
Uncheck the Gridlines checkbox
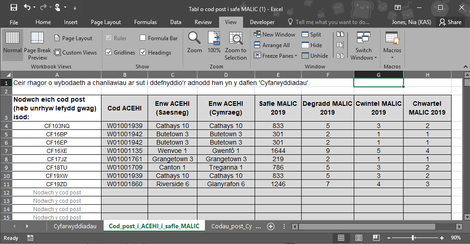[109, 53]
